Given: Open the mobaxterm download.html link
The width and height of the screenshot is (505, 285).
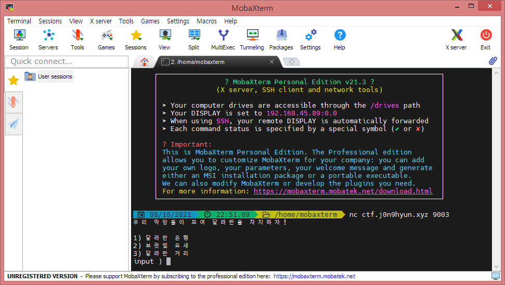Looking at the screenshot, I should pos(343,191).
